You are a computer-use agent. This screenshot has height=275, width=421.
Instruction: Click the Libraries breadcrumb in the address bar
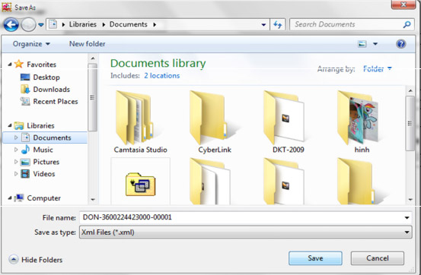click(x=83, y=24)
